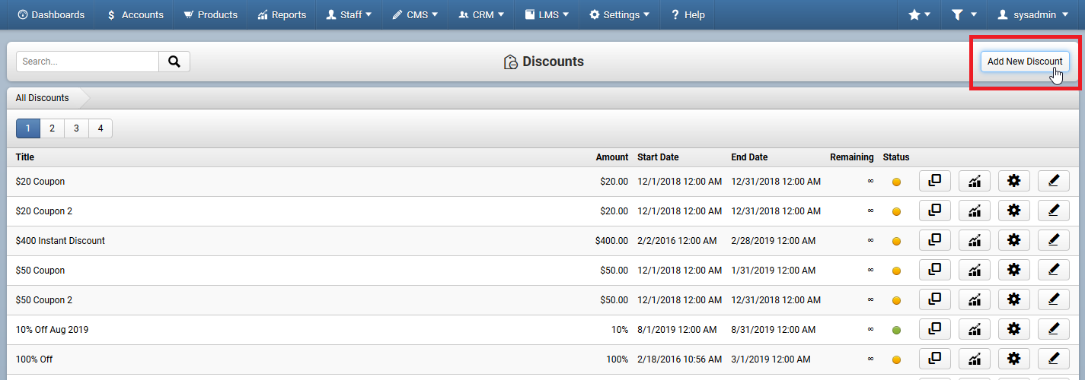The image size is (1085, 380).
Task: Select the '$400 Instant Discount' title
Action: [x=61, y=241]
